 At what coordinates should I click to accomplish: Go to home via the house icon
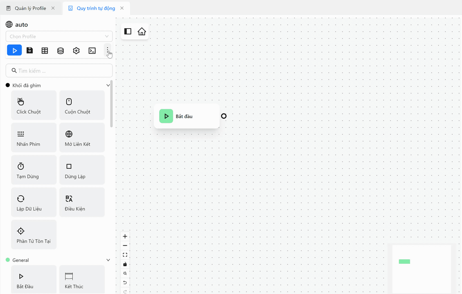click(x=142, y=31)
